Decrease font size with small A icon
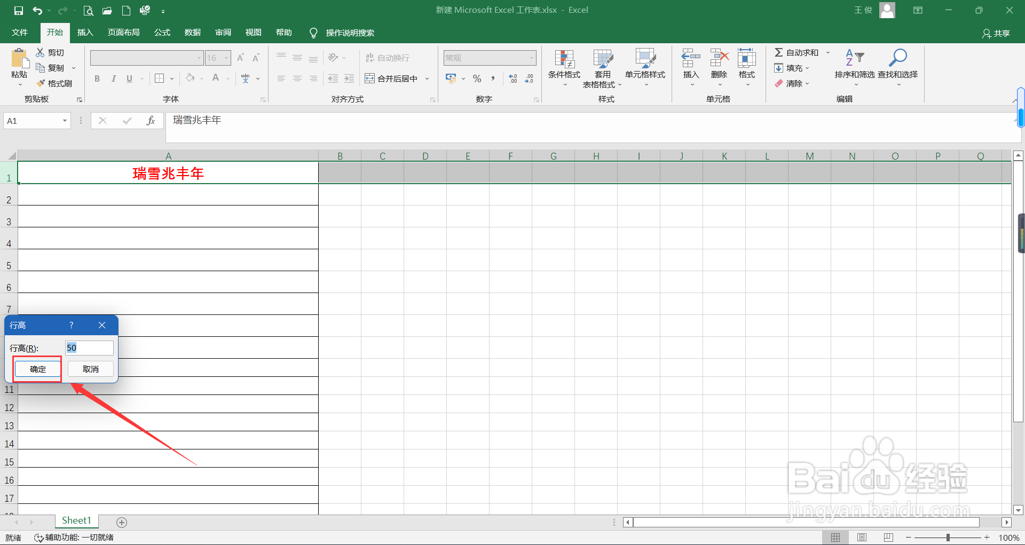This screenshot has width=1025, height=545. point(256,58)
